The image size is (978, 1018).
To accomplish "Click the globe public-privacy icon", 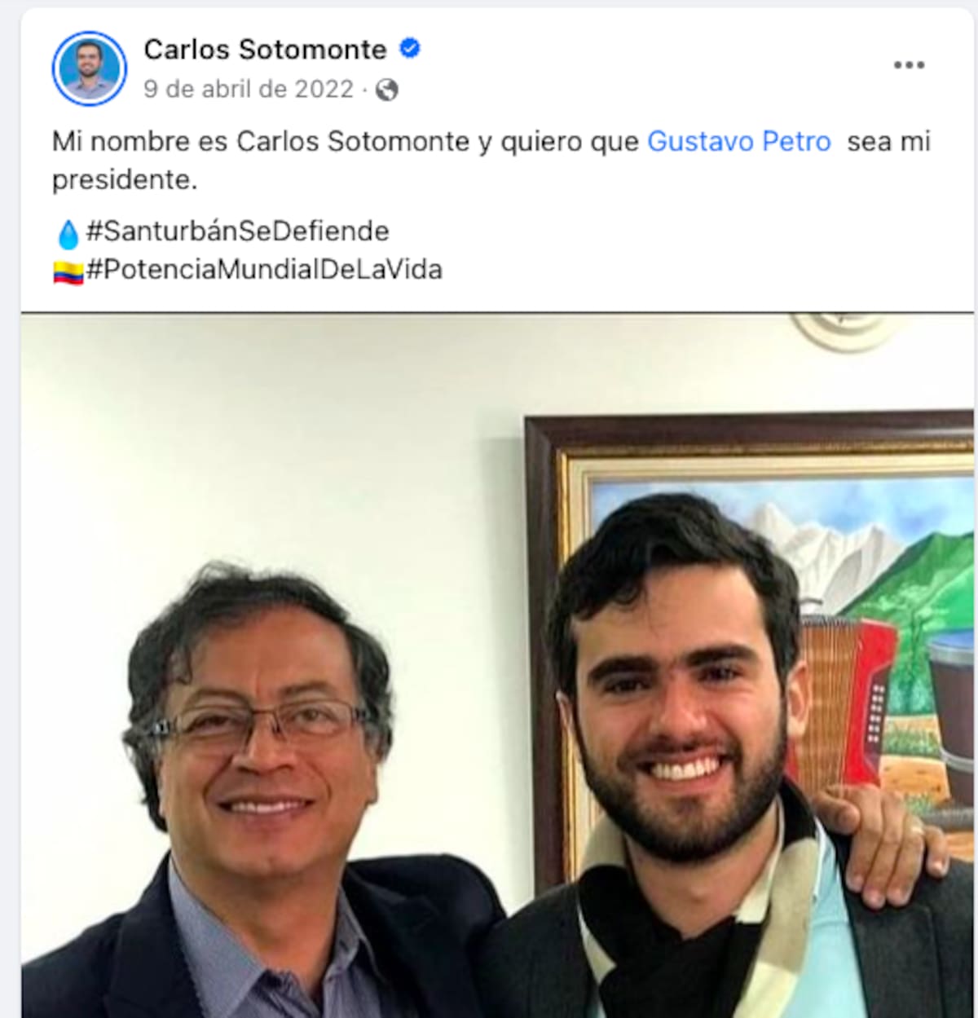I will pyautogui.click(x=386, y=90).
